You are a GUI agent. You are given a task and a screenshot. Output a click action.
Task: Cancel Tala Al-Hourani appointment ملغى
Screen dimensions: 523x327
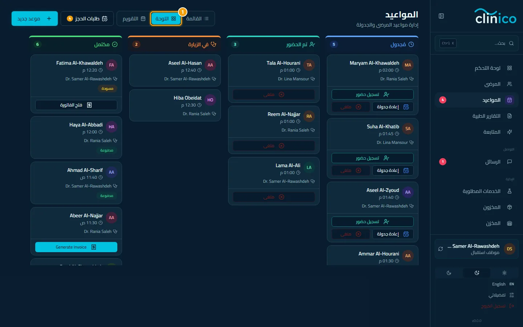[274, 94]
